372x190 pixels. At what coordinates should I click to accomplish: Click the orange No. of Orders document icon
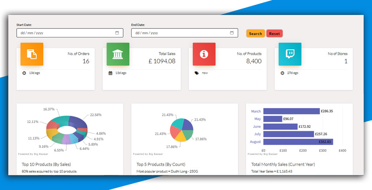click(32, 54)
